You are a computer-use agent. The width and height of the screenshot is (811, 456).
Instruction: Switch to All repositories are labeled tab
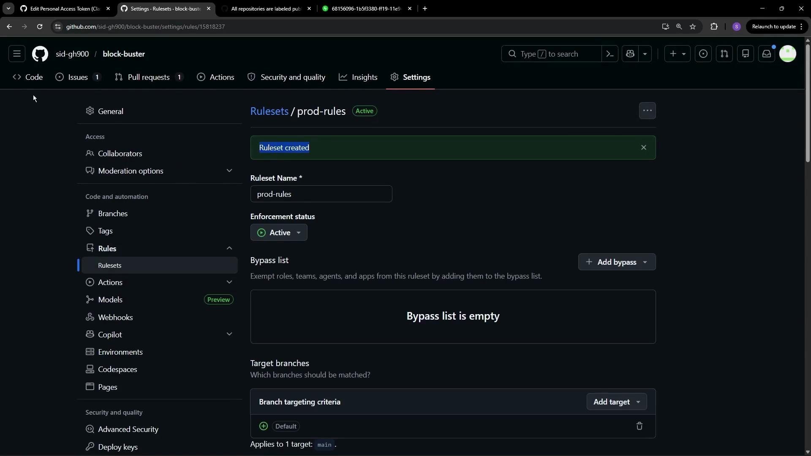(267, 8)
